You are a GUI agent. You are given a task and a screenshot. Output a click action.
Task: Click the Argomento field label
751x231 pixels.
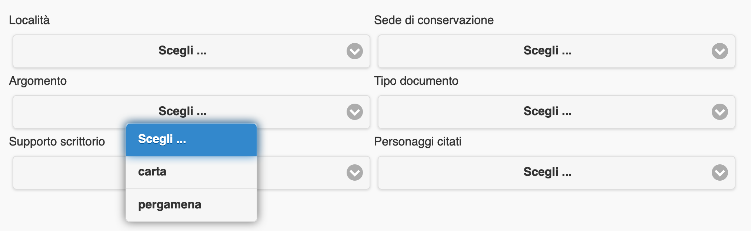(38, 81)
